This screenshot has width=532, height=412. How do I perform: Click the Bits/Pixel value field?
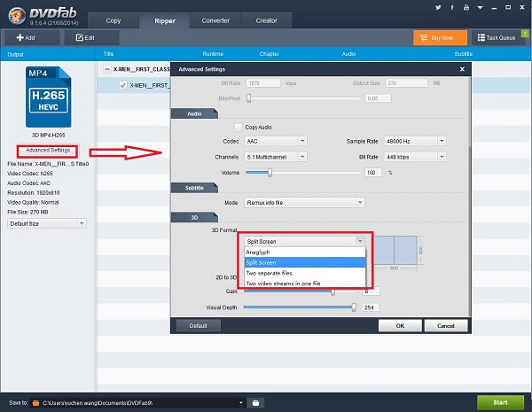coord(378,98)
